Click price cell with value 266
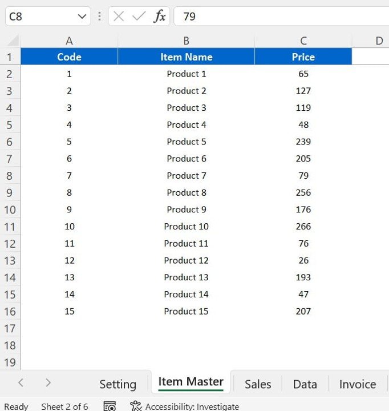The image size is (389, 411). (303, 227)
